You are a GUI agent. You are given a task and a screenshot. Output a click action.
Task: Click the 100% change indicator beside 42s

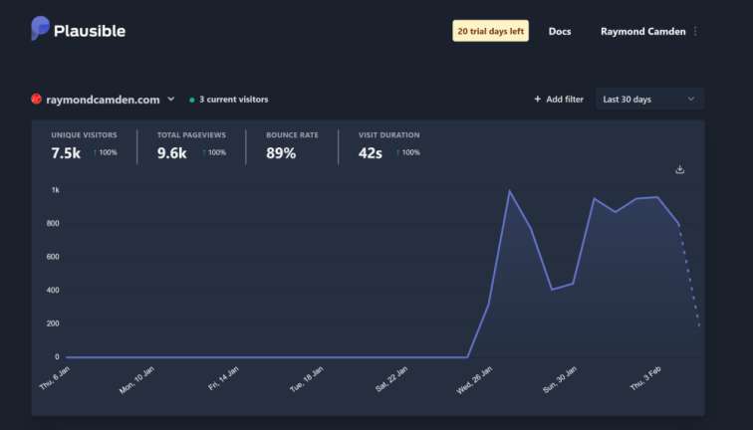pyautogui.click(x=407, y=152)
